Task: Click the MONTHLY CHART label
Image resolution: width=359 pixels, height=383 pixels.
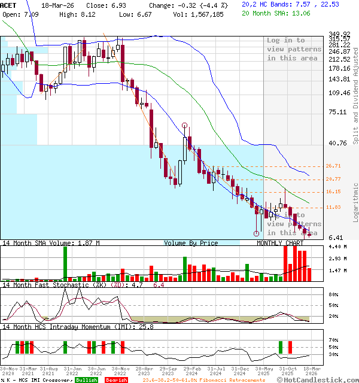Action: [280, 243]
